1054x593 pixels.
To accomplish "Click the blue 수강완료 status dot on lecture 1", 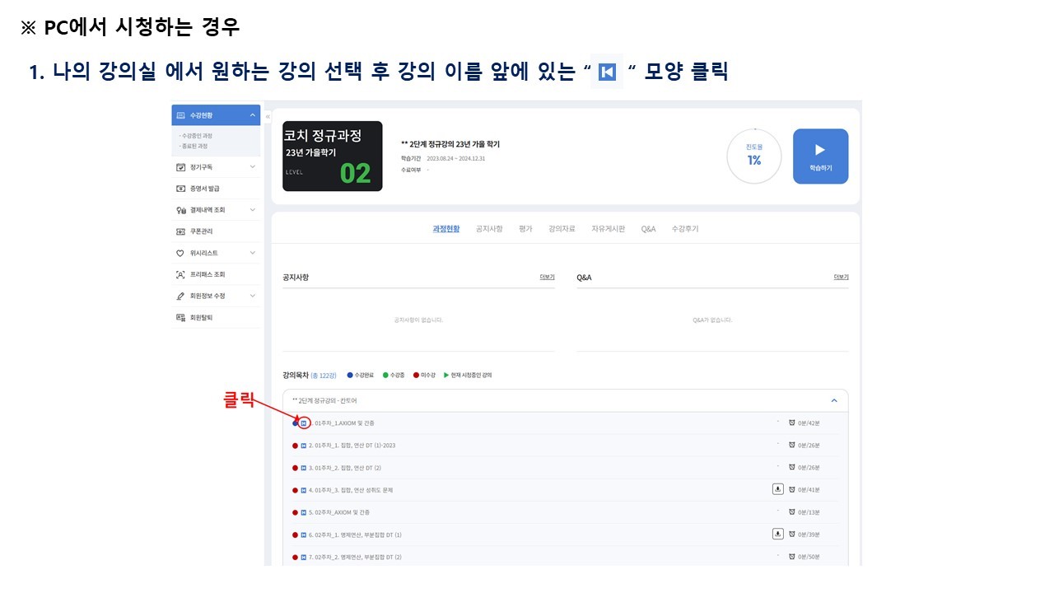I will [296, 423].
